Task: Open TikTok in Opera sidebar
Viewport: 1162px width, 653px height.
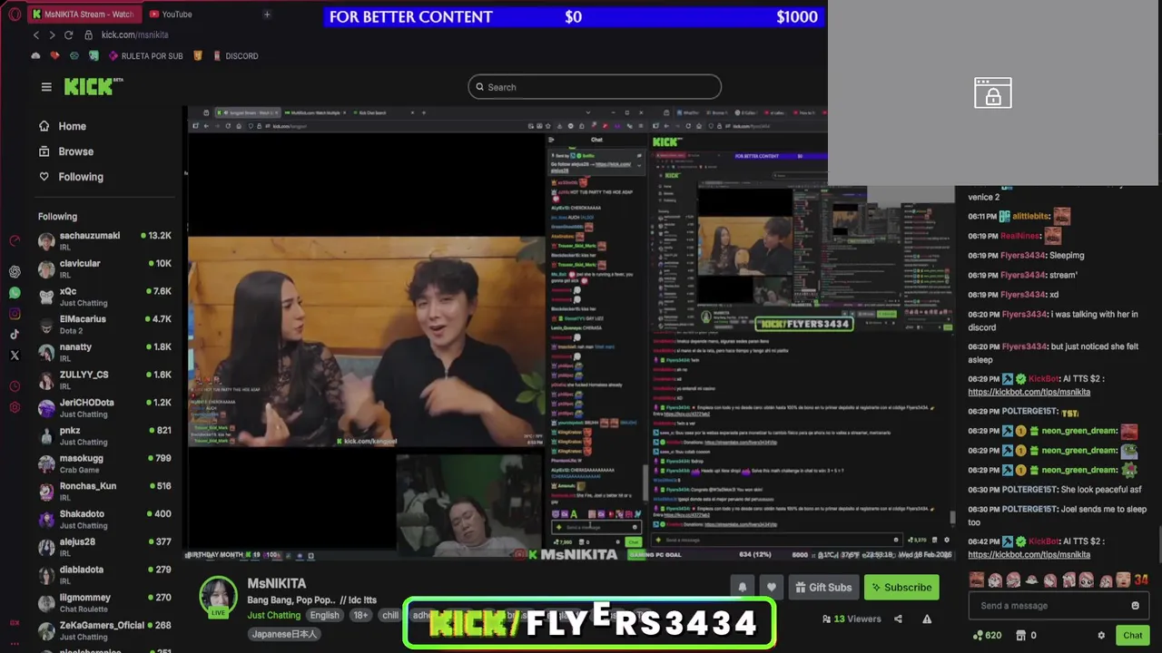Action: pos(15,334)
